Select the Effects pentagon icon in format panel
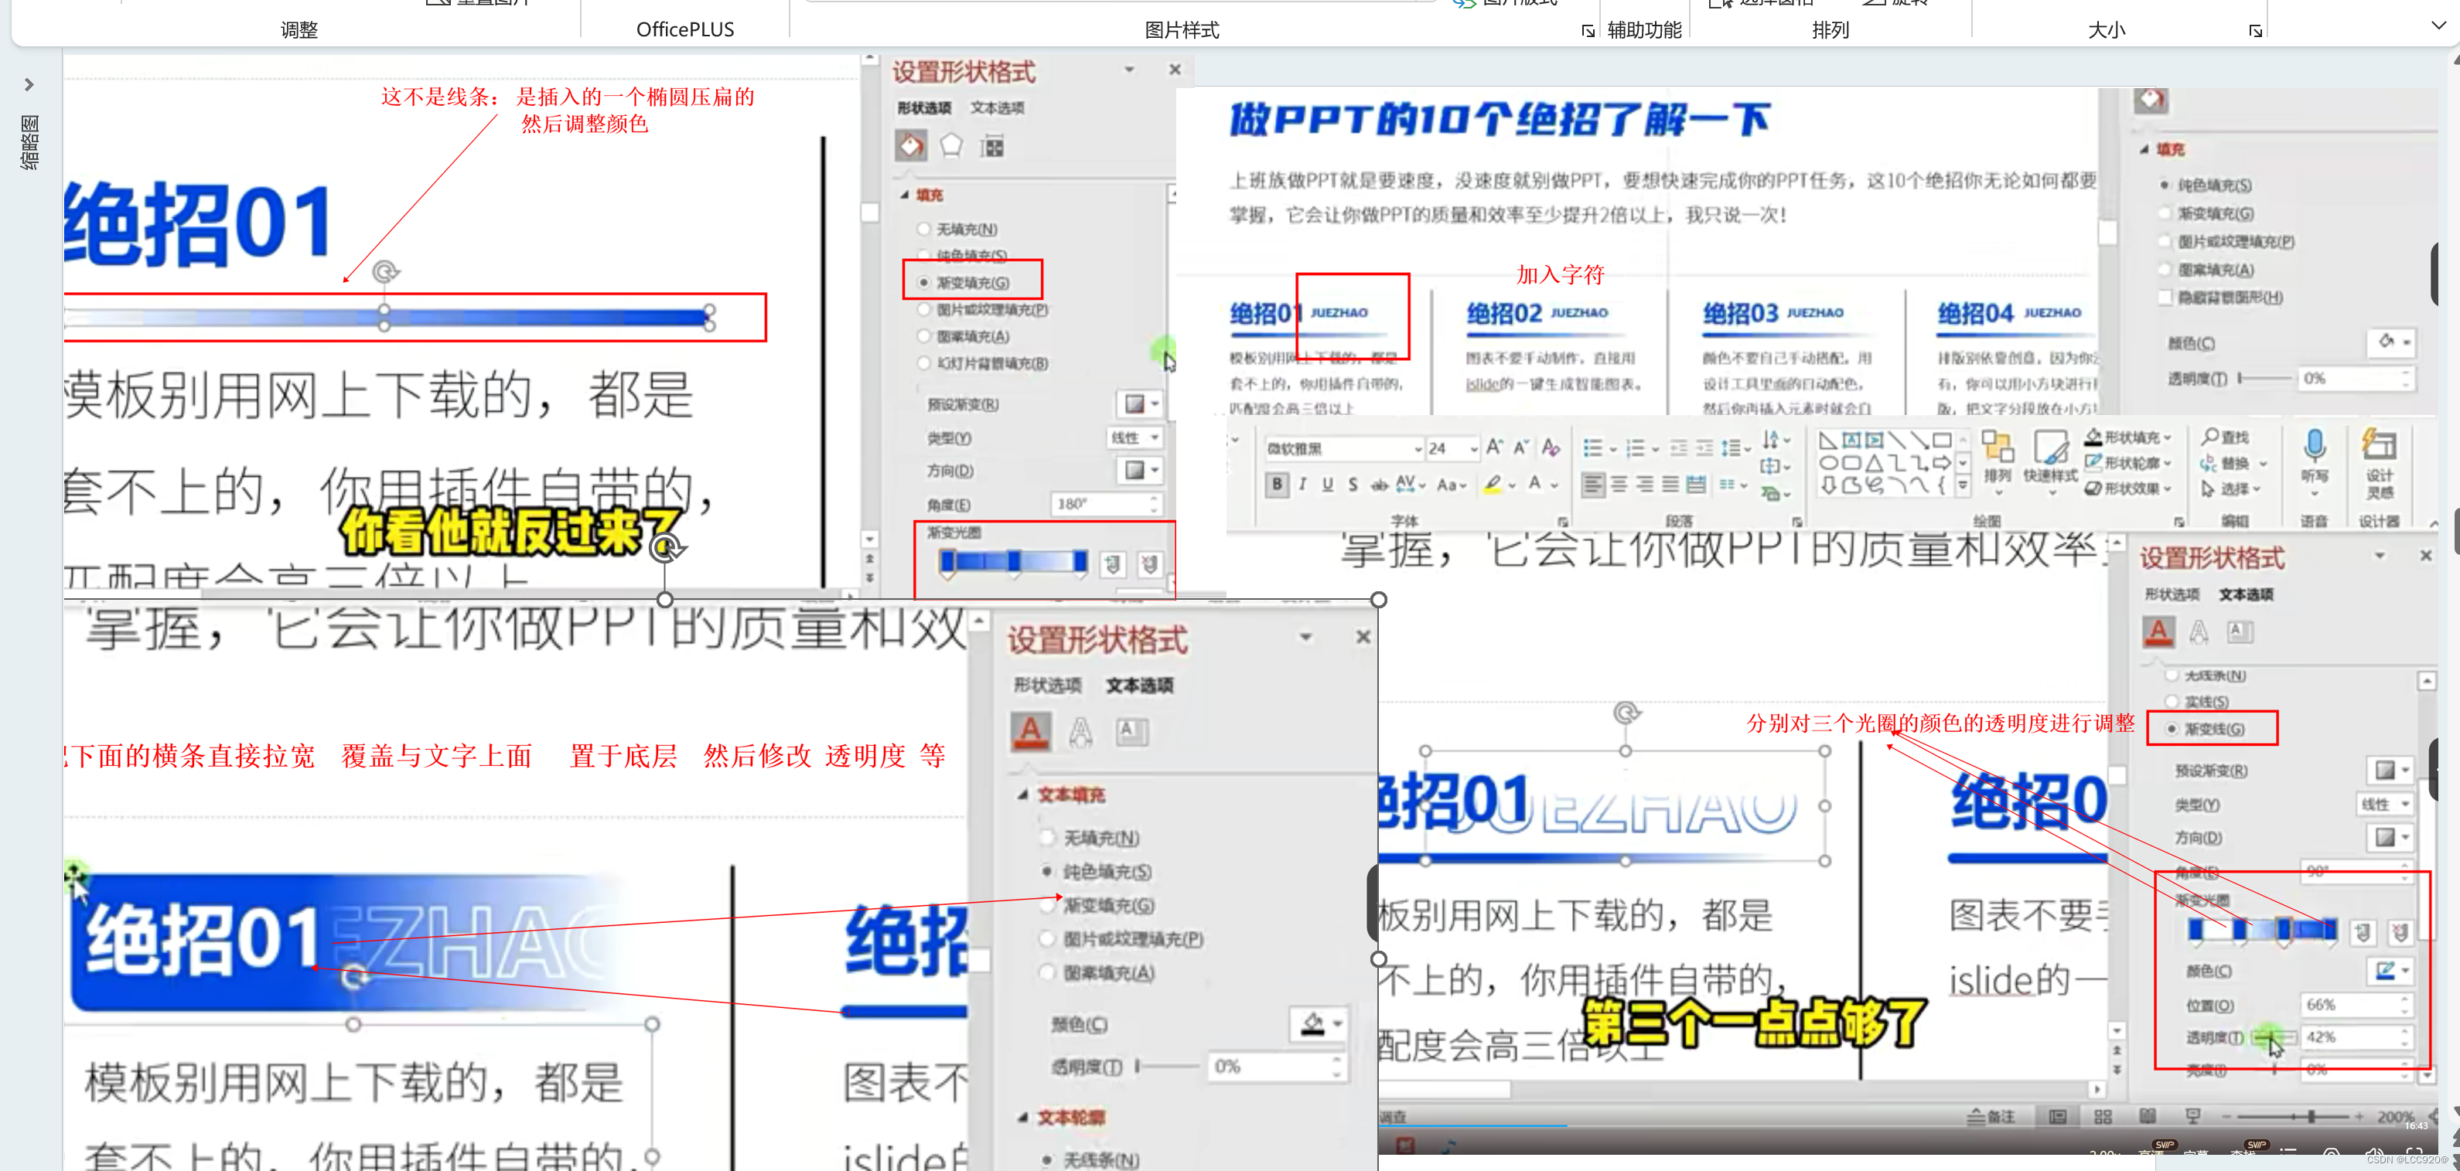 [951, 145]
